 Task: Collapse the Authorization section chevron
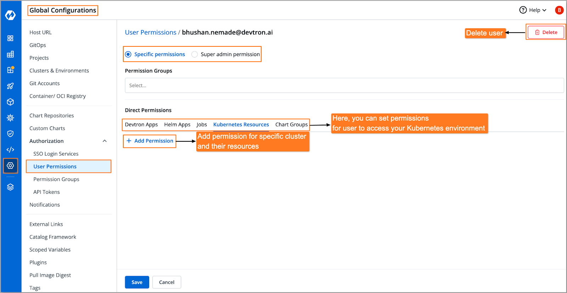[x=105, y=141]
